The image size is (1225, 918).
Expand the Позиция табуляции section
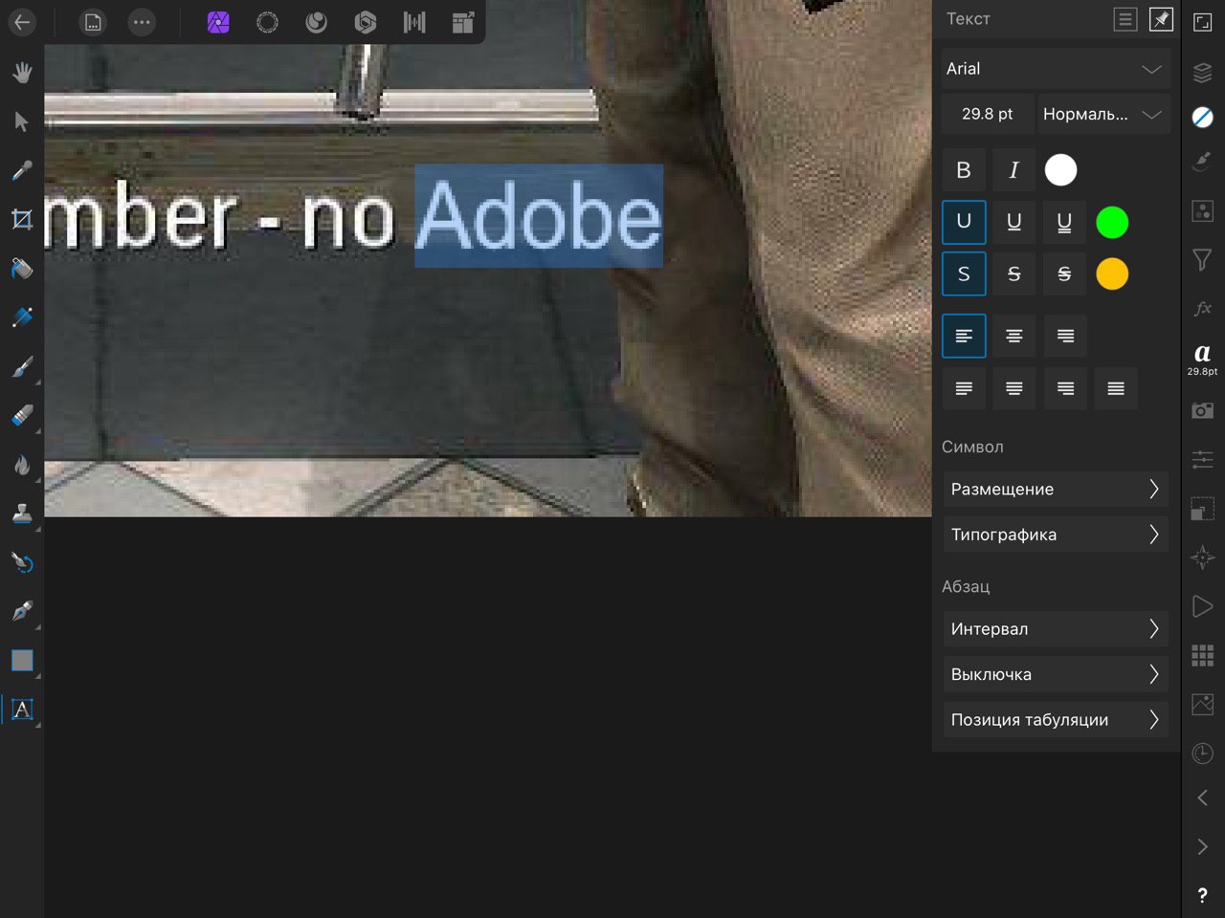(1056, 720)
